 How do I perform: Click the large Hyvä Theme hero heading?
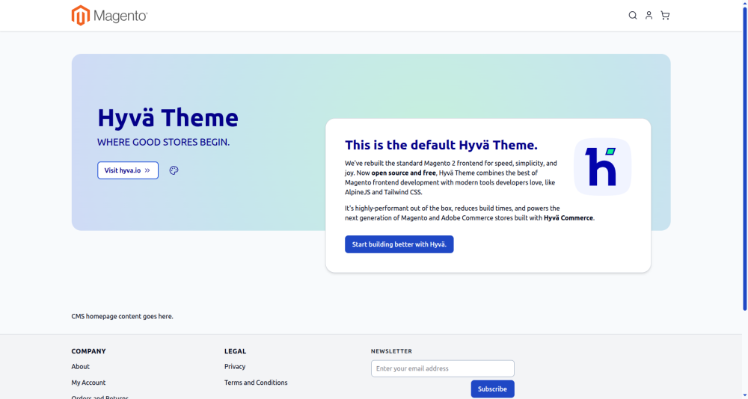pos(168,118)
